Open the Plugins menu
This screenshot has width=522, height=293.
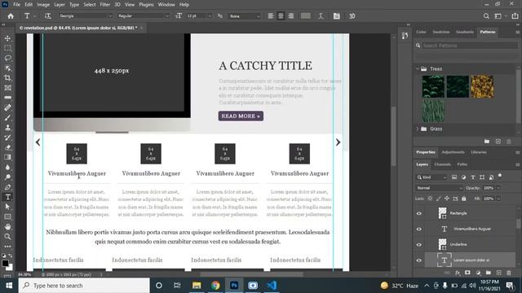146,5
